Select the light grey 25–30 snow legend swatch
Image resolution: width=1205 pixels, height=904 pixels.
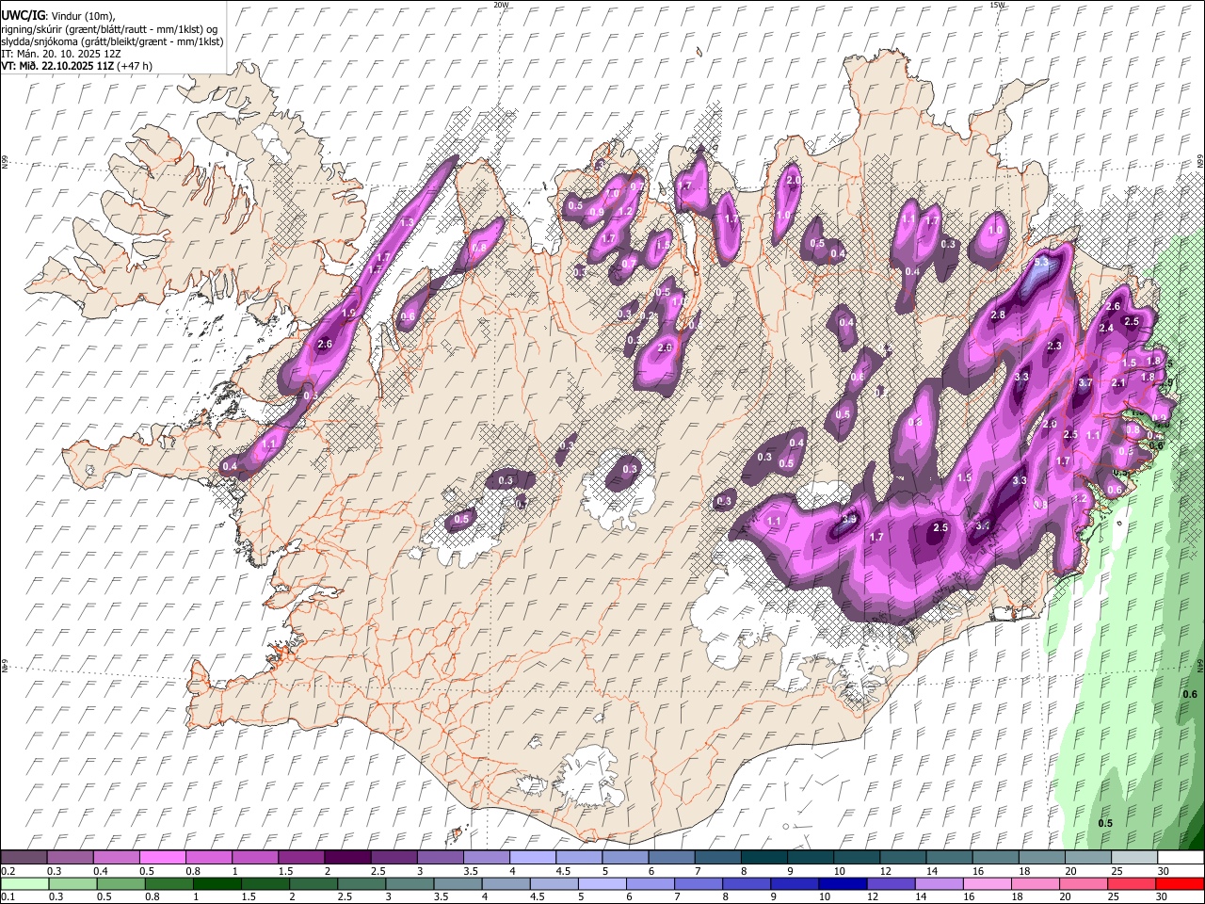click(1136, 858)
